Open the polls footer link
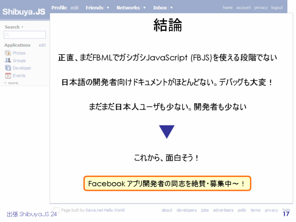296x222 pixels. coord(241,210)
